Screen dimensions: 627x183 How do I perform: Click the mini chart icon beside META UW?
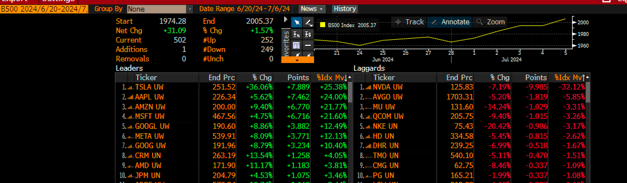(x=130, y=137)
